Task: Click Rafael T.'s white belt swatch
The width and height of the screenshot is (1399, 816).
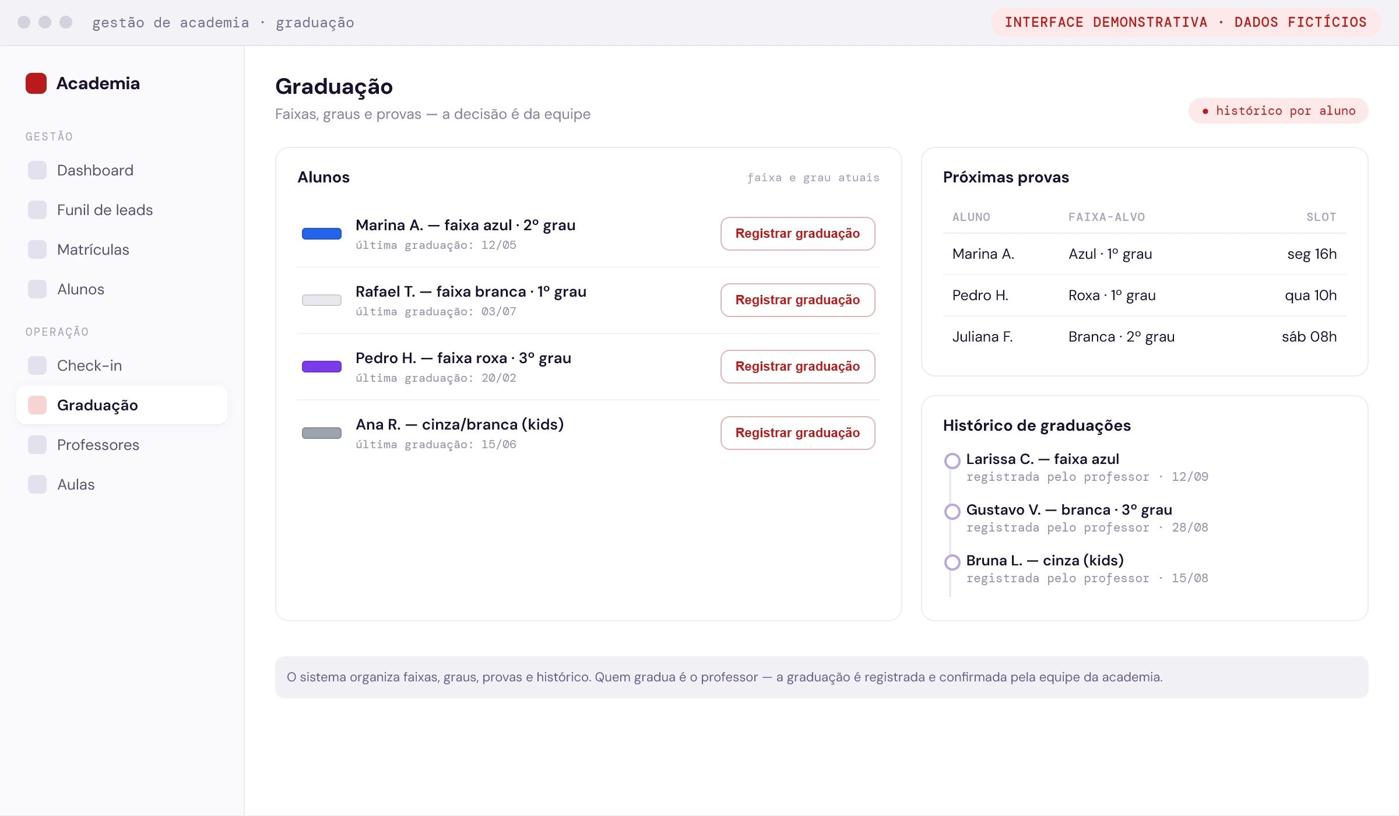Action: pyautogui.click(x=322, y=300)
